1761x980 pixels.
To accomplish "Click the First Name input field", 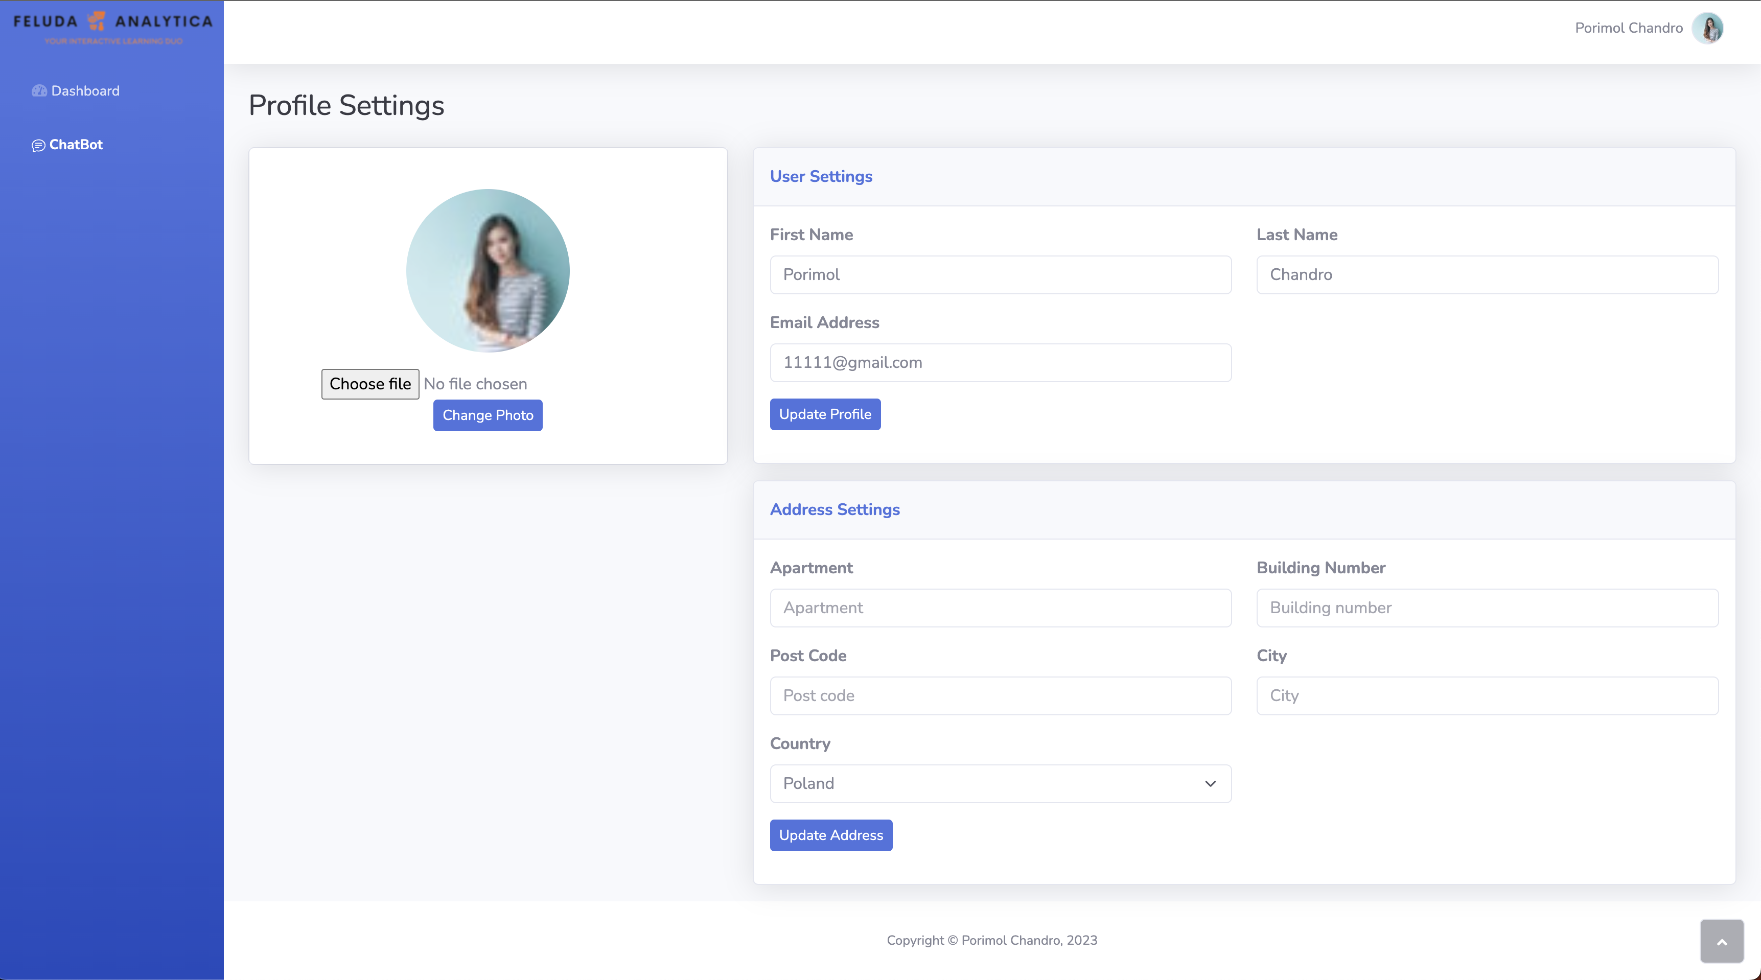I will pyautogui.click(x=1001, y=274).
